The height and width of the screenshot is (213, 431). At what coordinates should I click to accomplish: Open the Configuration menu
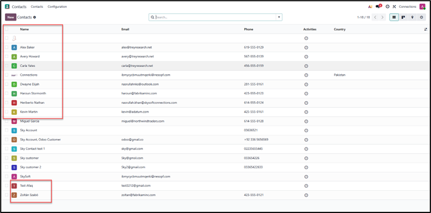(57, 7)
